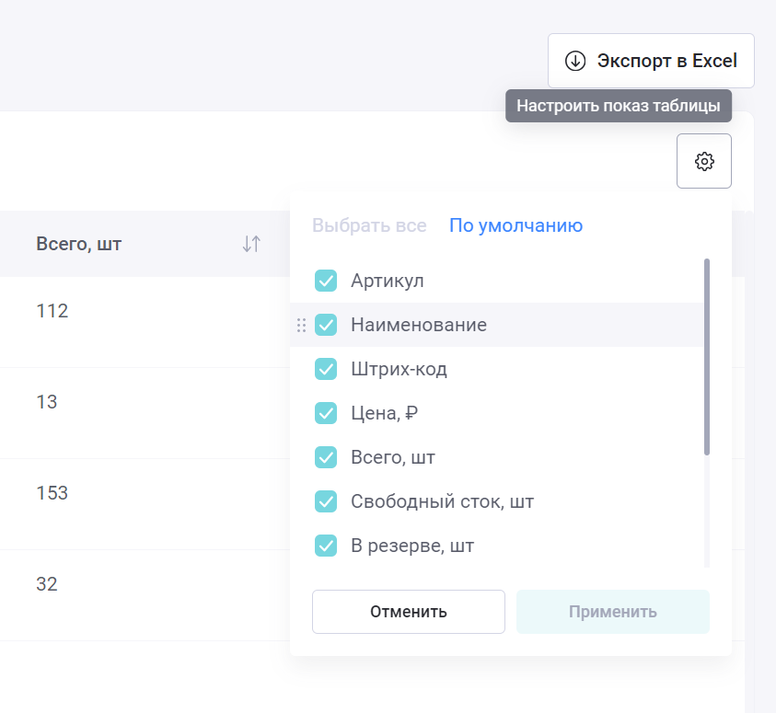Image resolution: width=776 pixels, height=713 pixels.
Task: Click the Отменить button
Action: click(409, 612)
